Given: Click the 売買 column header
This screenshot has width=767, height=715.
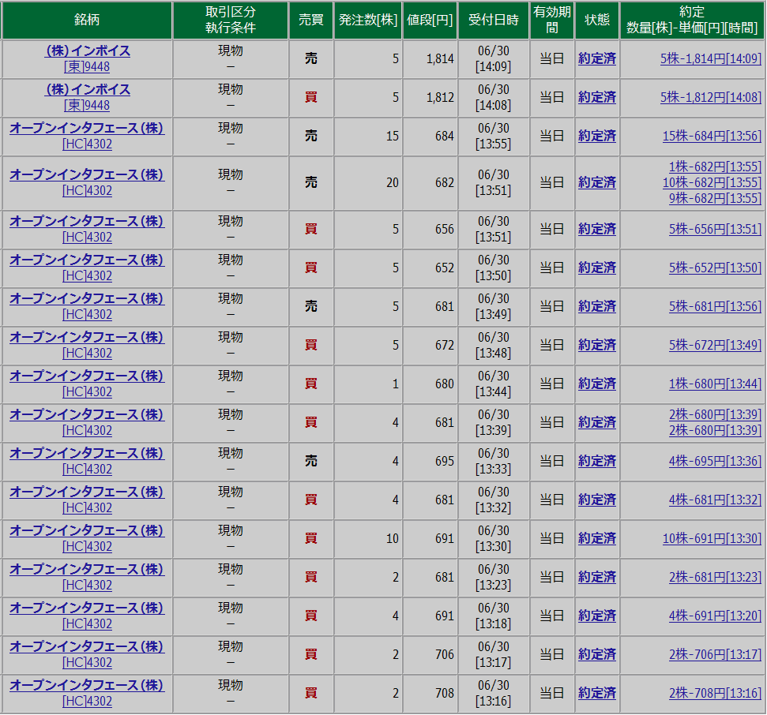Looking at the screenshot, I should [311, 20].
